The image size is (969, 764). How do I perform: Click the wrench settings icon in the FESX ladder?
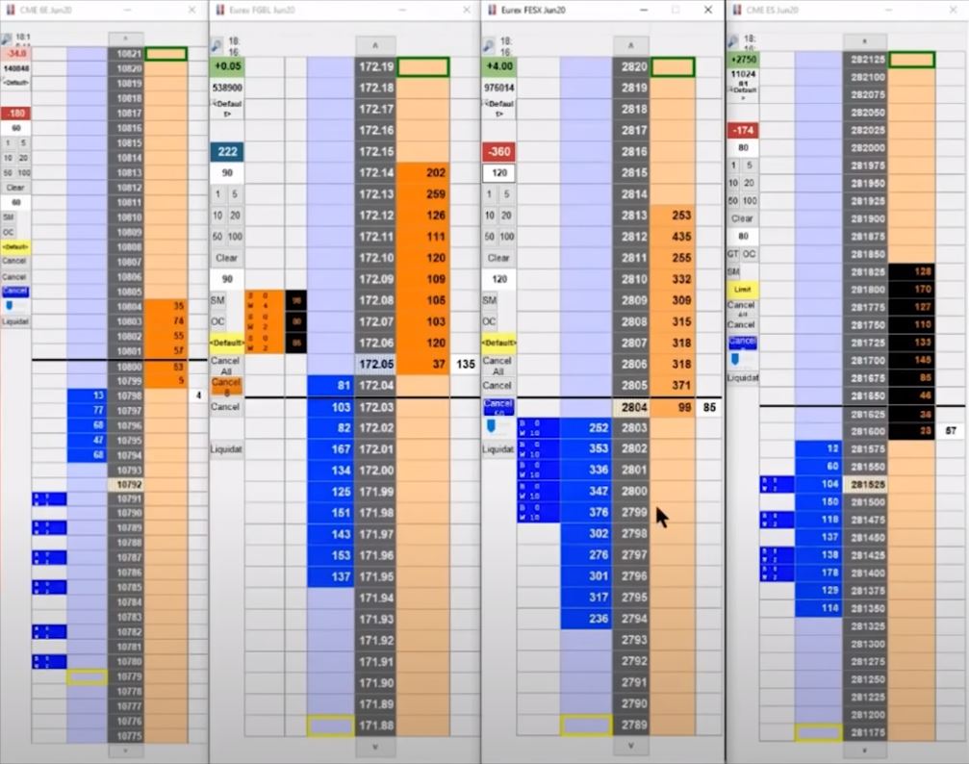(489, 45)
